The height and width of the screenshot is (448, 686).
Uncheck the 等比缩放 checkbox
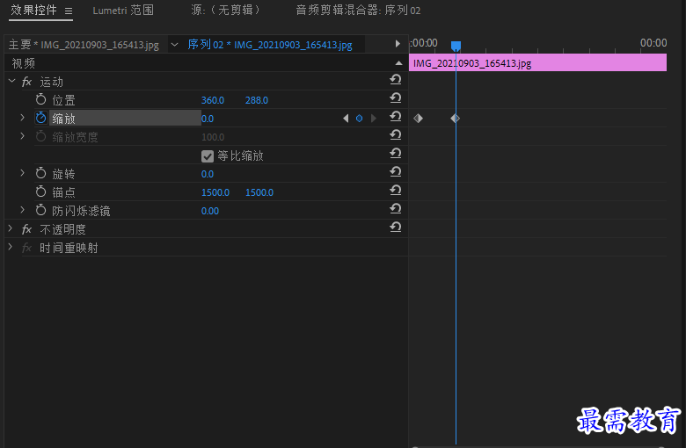tap(208, 156)
